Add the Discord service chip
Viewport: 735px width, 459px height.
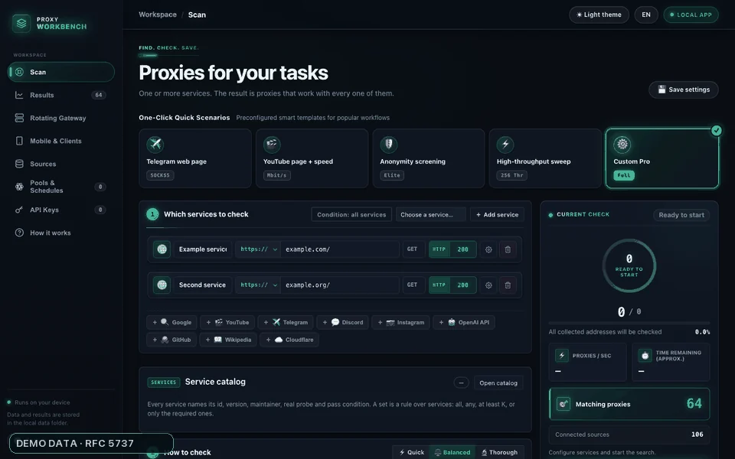343,322
